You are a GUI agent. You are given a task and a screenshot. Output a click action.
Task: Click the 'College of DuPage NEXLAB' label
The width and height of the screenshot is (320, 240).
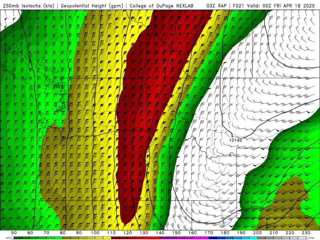(162, 6)
